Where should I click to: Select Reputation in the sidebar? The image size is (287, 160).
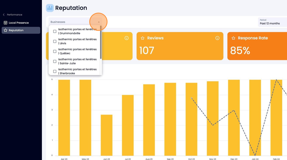tap(21, 30)
